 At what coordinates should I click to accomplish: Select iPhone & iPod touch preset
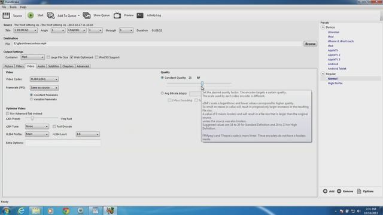[x=341, y=41]
